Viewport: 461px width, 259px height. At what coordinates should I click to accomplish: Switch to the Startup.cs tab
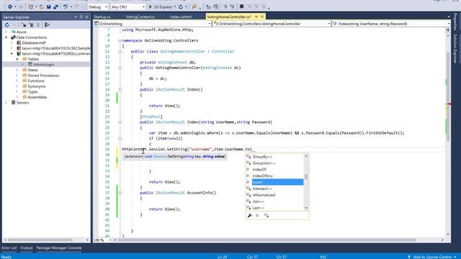(x=102, y=17)
